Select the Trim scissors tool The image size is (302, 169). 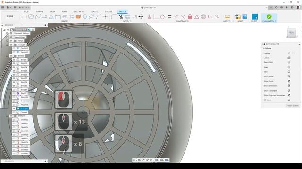(121, 17)
